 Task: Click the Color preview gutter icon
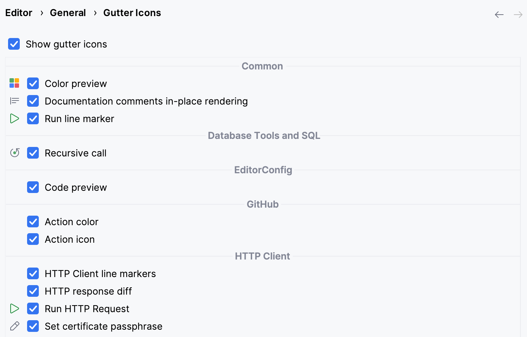(x=14, y=83)
